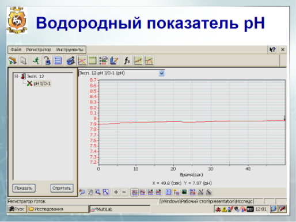Select the zoom magnifier tool below graph
296x222 pixels.
point(98,192)
